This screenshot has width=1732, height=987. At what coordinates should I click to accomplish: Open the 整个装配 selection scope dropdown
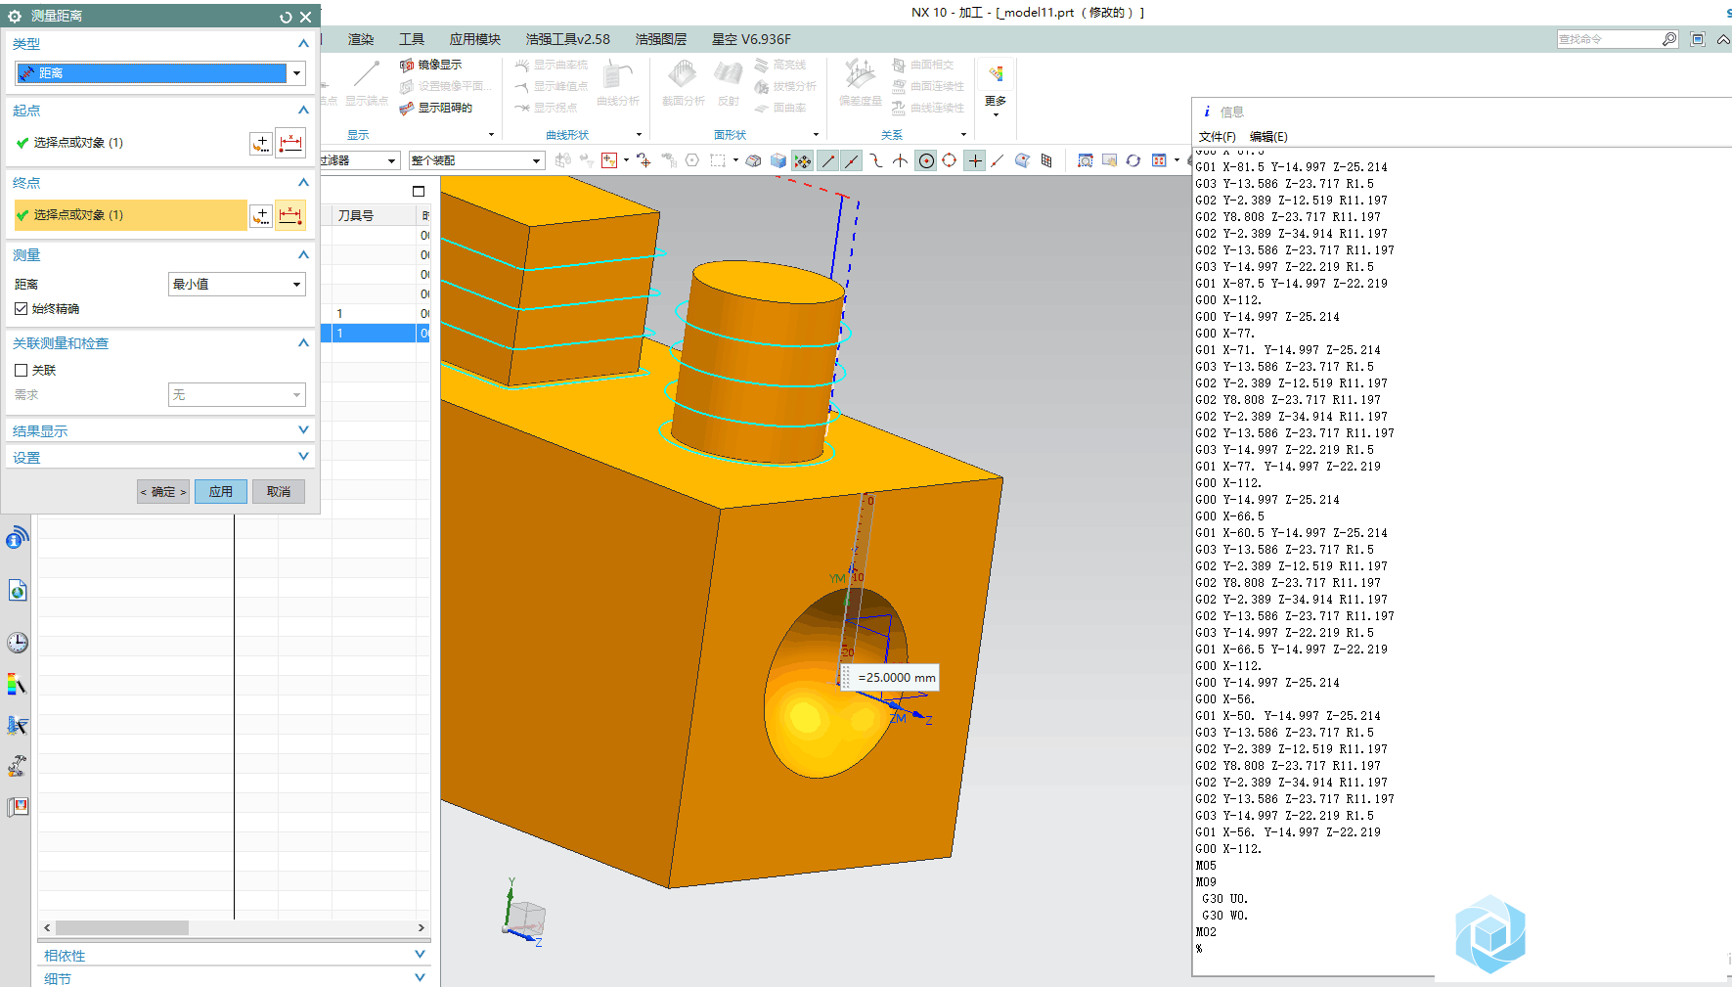(x=476, y=160)
